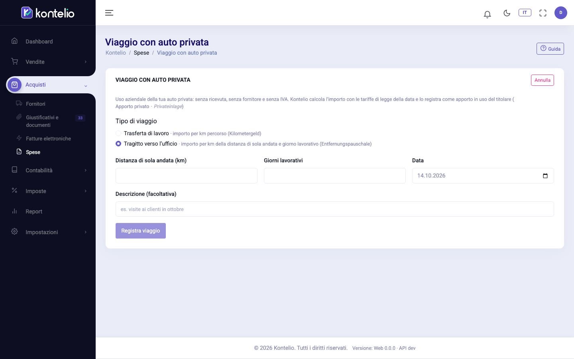Expand the Vendite menu chevron
Image resolution: width=574 pixels, height=359 pixels.
click(85, 62)
